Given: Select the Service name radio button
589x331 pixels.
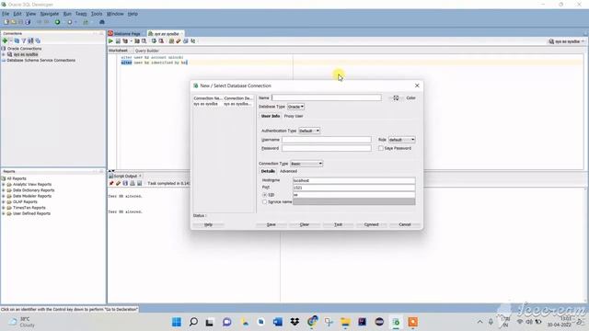Looking at the screenshot, I should (x=264, y=202).
